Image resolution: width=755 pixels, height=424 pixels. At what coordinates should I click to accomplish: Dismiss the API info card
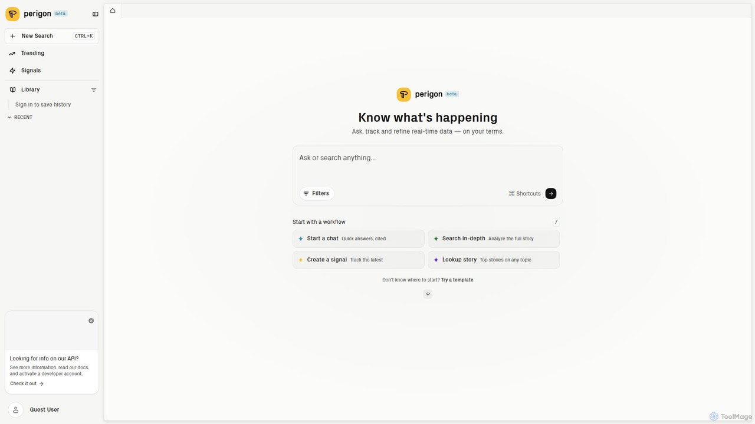[x=91, y=321]
